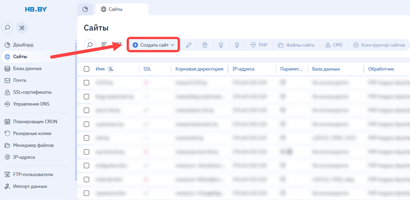Click the Парамет... column header
Image resolution: width=410 pixels, height=200 pixels.
pyautogui.click(x=291, y=69)
